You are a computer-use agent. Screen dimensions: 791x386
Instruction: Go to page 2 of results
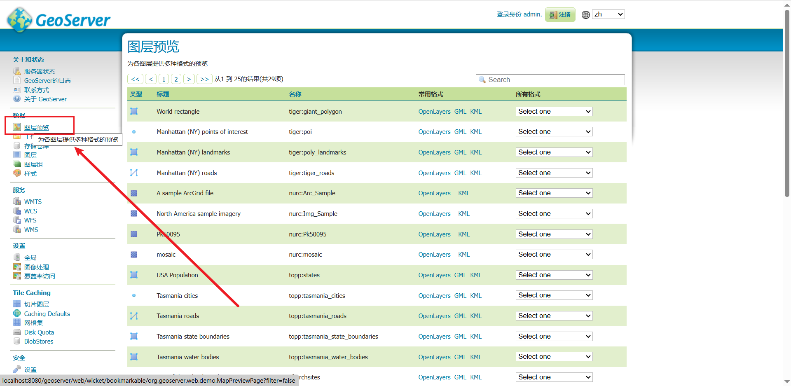pos(176,79)
